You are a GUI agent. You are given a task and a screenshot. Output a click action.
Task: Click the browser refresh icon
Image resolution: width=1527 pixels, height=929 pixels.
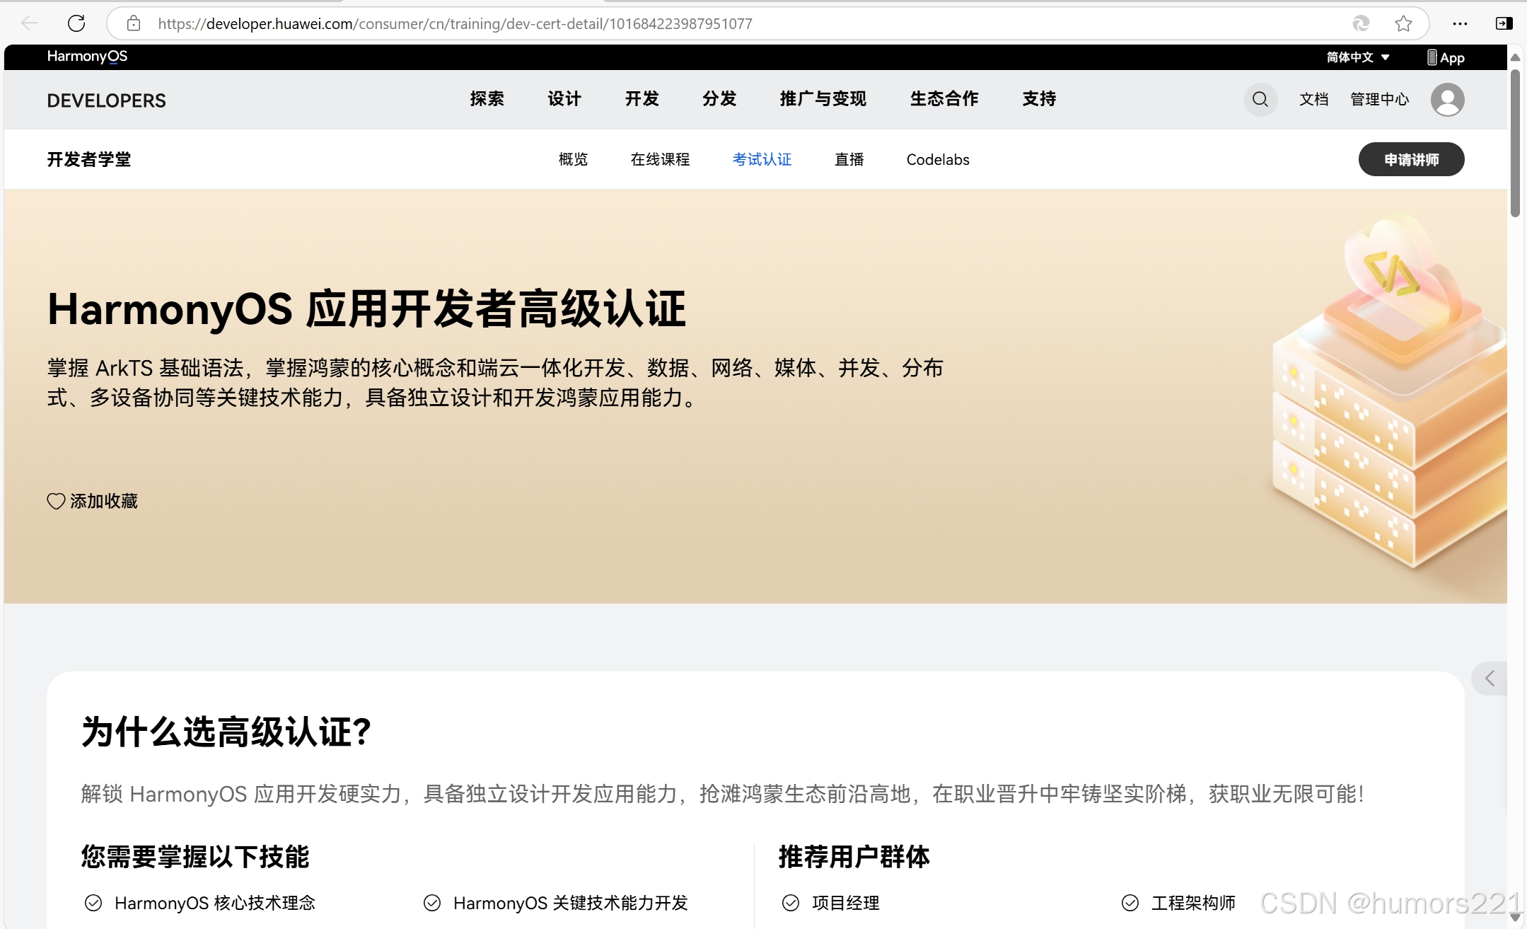76,23
